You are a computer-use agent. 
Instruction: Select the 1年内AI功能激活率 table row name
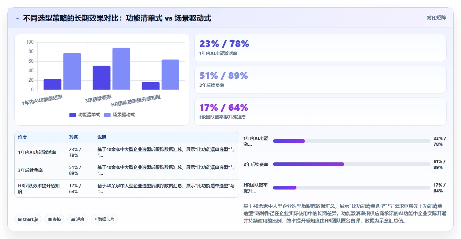coord(37,152)
